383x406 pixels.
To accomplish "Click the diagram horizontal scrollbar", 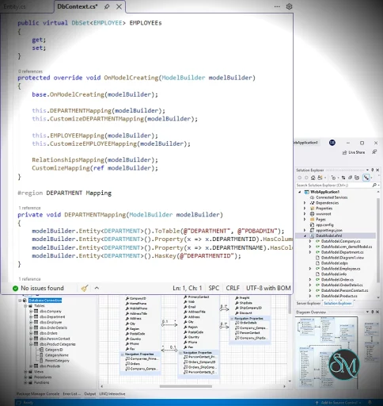I will click(186, 386).
